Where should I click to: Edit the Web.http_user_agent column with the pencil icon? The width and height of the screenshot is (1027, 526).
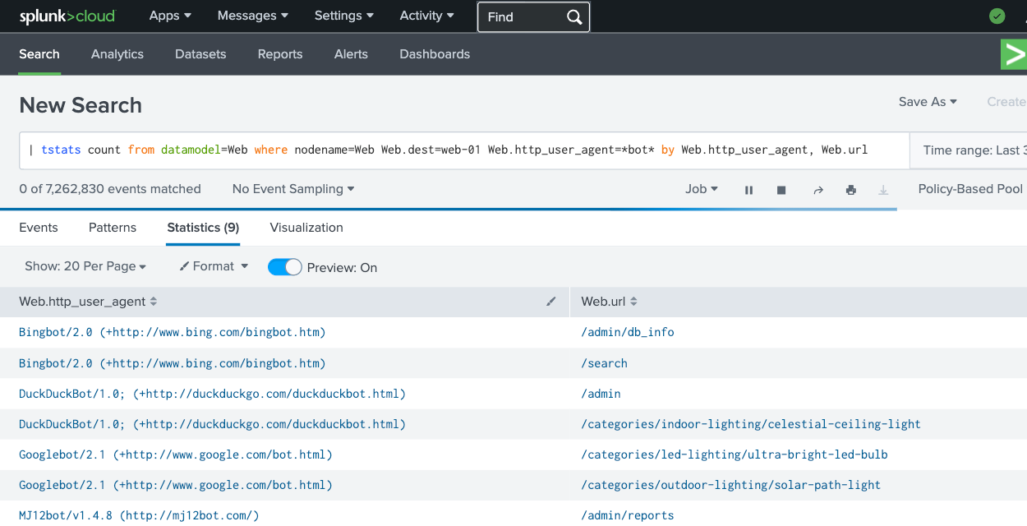coord(550,302)
